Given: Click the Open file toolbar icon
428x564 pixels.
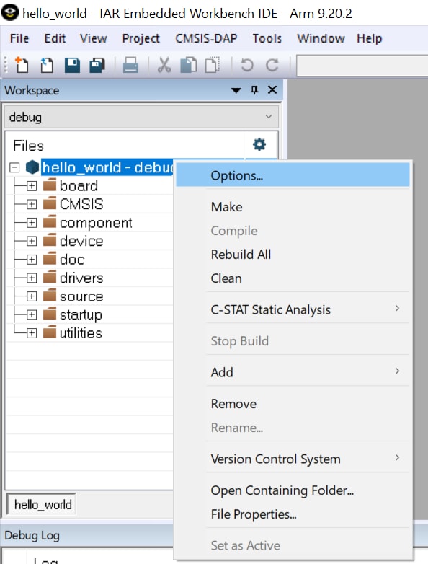Looking at the screenshot, I should point(47,65).
